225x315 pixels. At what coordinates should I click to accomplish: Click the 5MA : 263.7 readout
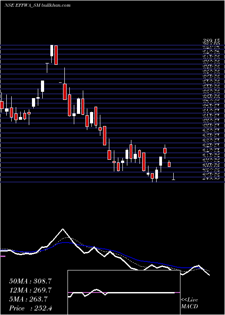coord(28,299)
